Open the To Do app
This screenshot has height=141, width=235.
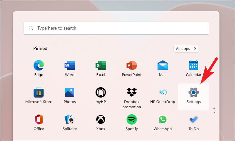(194, 119)
